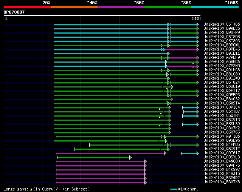Open hit UniRef100_A9SYL3
This screenshot has height=192, width=242.
point(222,157)
